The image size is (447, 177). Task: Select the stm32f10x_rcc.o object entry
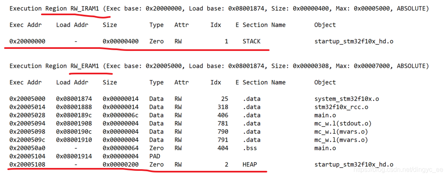pyautogui.click(x=341, y=107)
